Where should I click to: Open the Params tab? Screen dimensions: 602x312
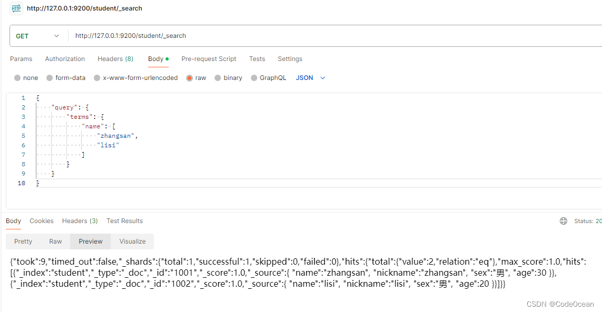point(21,58)
